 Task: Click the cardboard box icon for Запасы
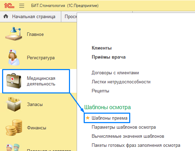(14, 104)
